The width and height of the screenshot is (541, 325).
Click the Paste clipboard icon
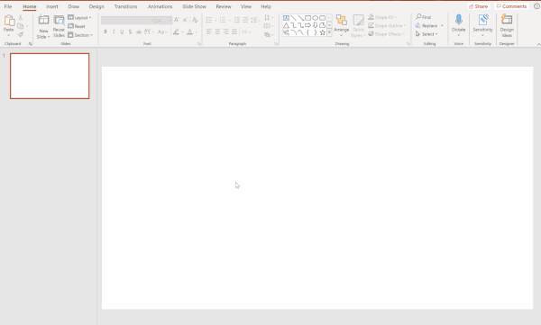tap(9, 21)
